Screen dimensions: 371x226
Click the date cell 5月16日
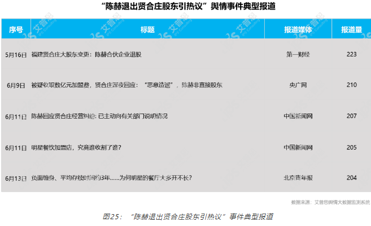pos(16,55)
